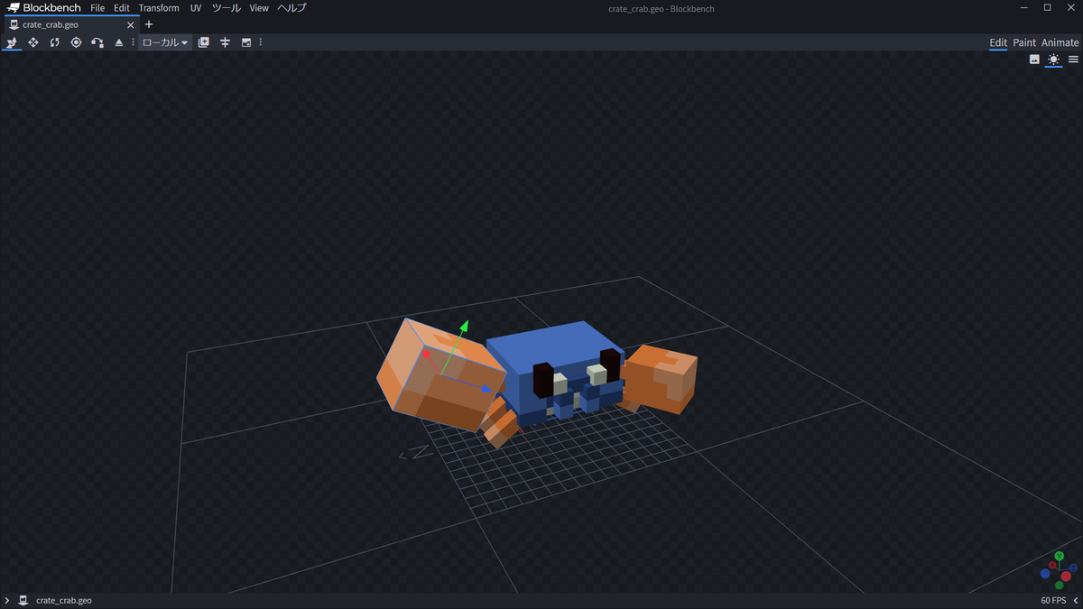
Task: Click the red X-axis transform handle
Action: pyautogui.click(x=427, y=355)
